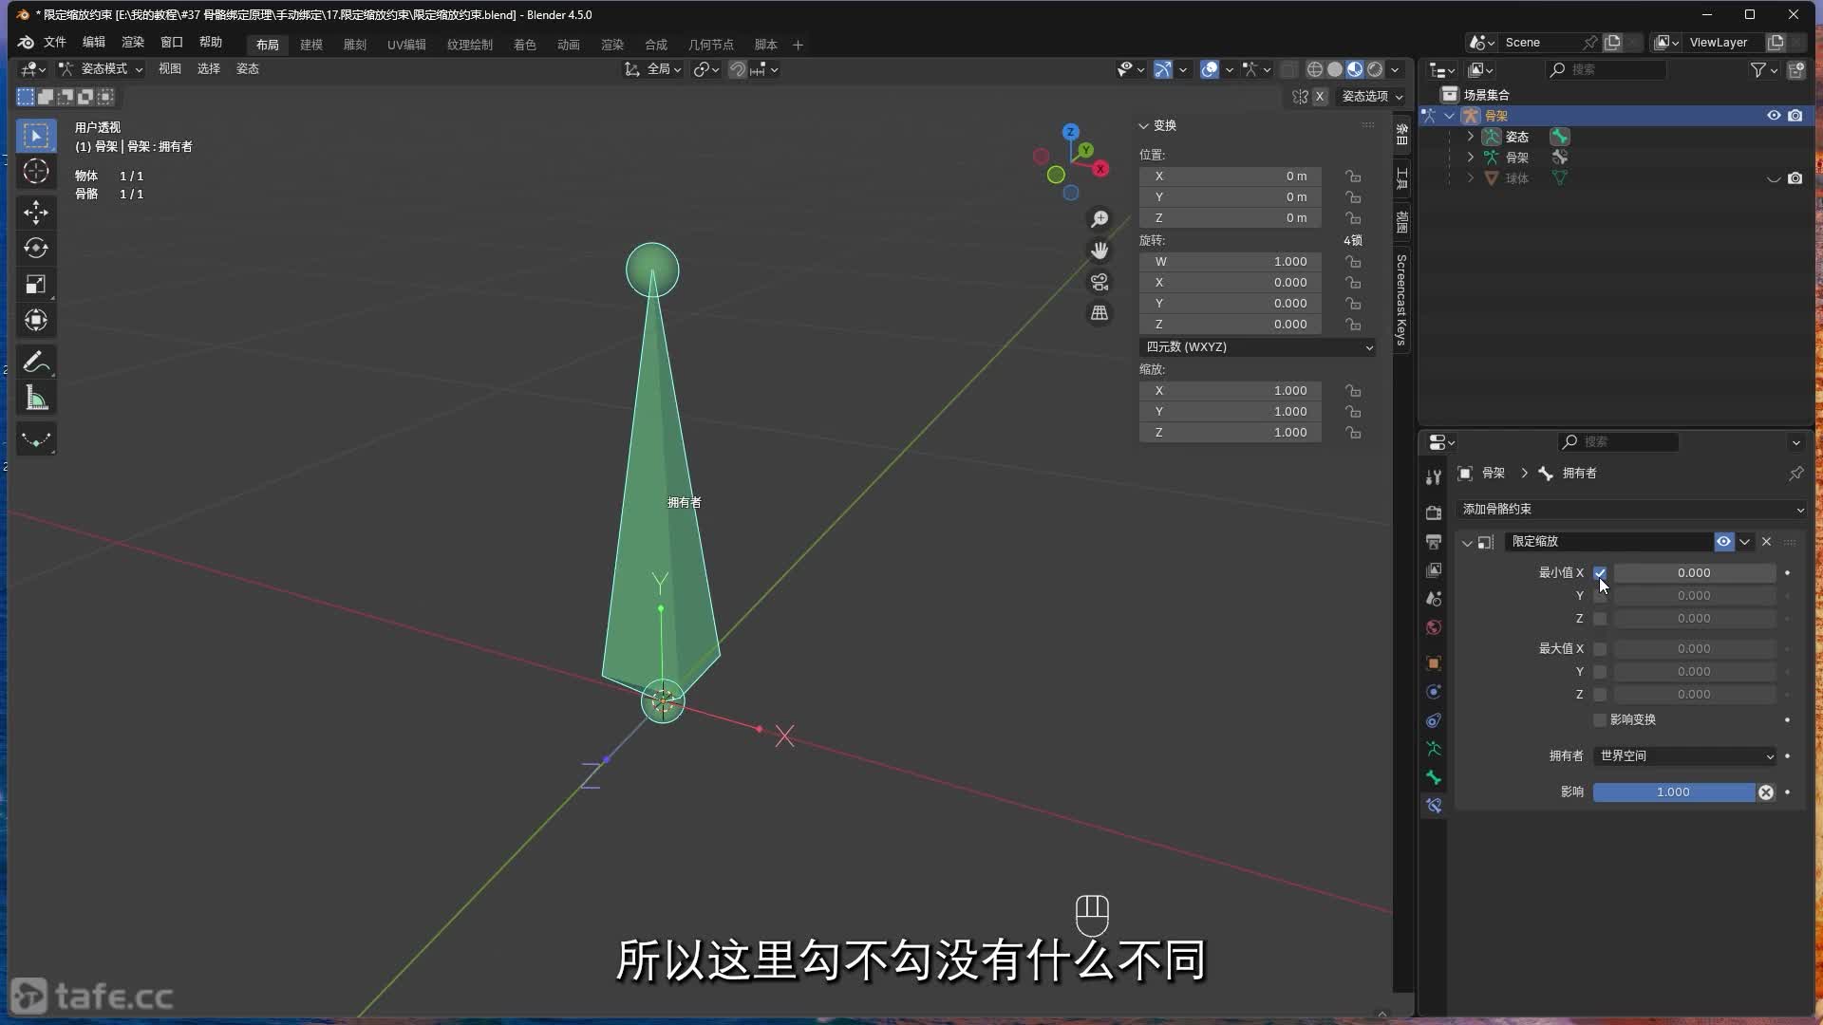Image resolution: width=1823 pixels, height=1025 pixels.
Task: Select the Scale tool
Action: click(x=36, y=285)
